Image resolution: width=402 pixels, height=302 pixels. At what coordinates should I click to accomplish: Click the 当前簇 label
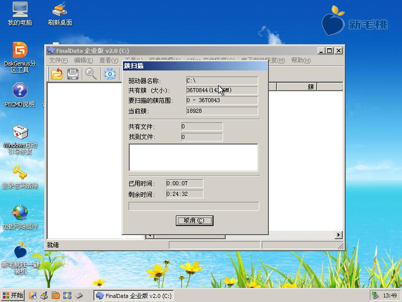139,111
